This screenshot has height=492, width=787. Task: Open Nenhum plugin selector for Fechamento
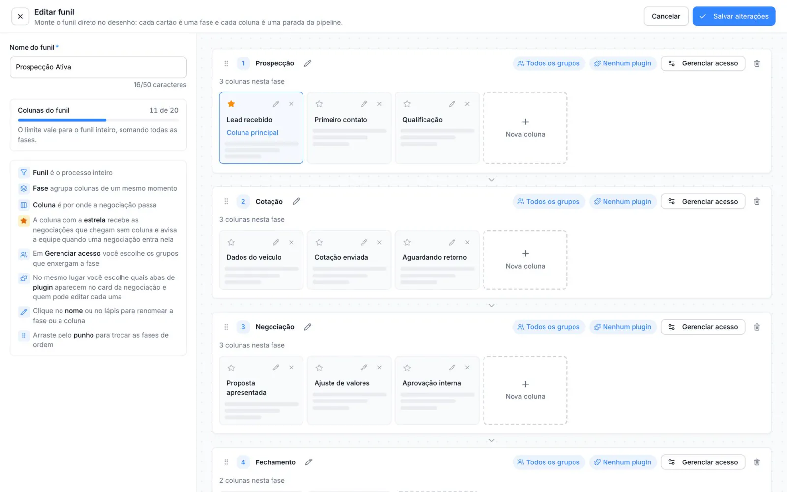click(x=623, y=462)
